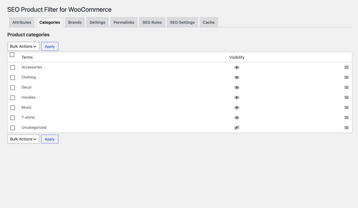The height and width of the screenshot is (208, 358).
Task: Check the Accessories checkbox
Action: pos(12,68)
